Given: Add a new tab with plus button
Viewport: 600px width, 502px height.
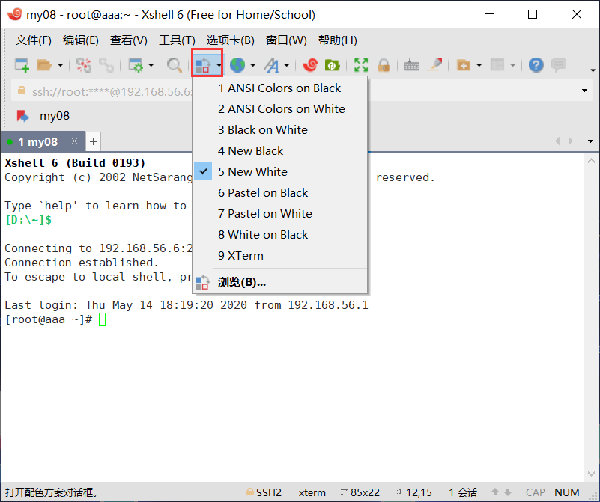Looking at the screenshot, I should tap(93, 141).
